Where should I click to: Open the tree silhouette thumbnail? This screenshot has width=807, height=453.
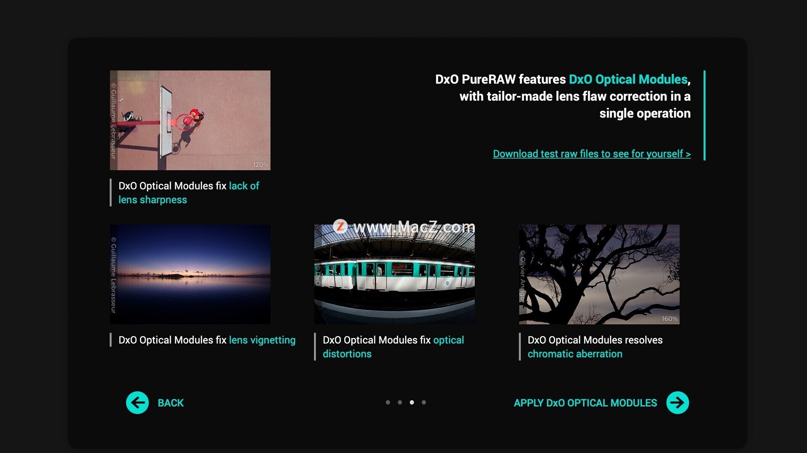599,274
